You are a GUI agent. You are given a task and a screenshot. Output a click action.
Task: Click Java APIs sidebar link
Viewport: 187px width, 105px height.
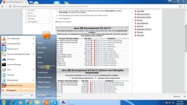tap(141, 11)
